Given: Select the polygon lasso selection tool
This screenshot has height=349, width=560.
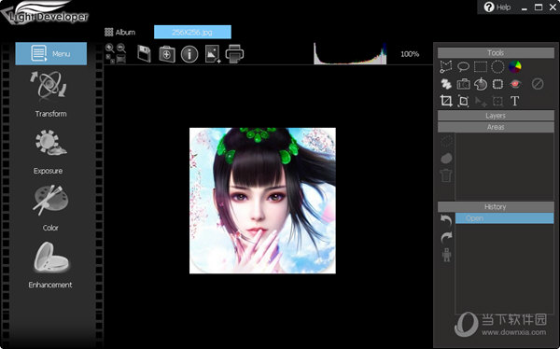Looking at the screenshot, I should 446,66.
